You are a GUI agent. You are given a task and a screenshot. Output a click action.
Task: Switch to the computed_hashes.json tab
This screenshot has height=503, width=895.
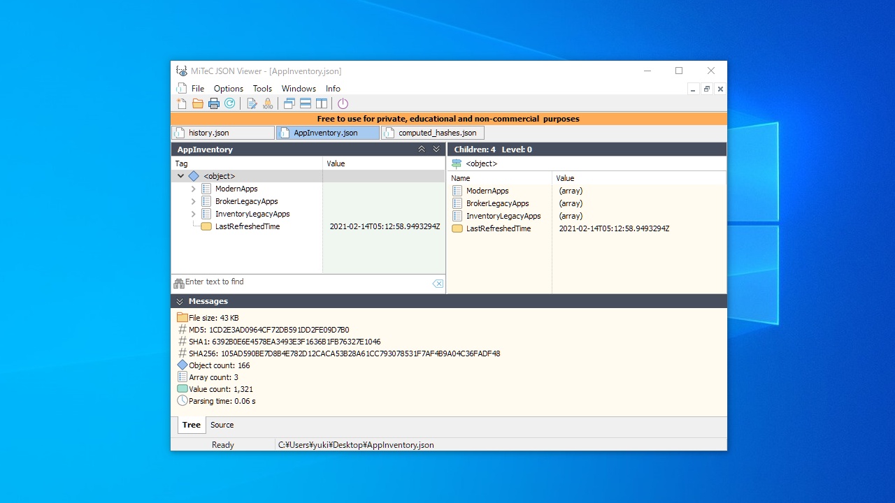(x=433, y=133)
